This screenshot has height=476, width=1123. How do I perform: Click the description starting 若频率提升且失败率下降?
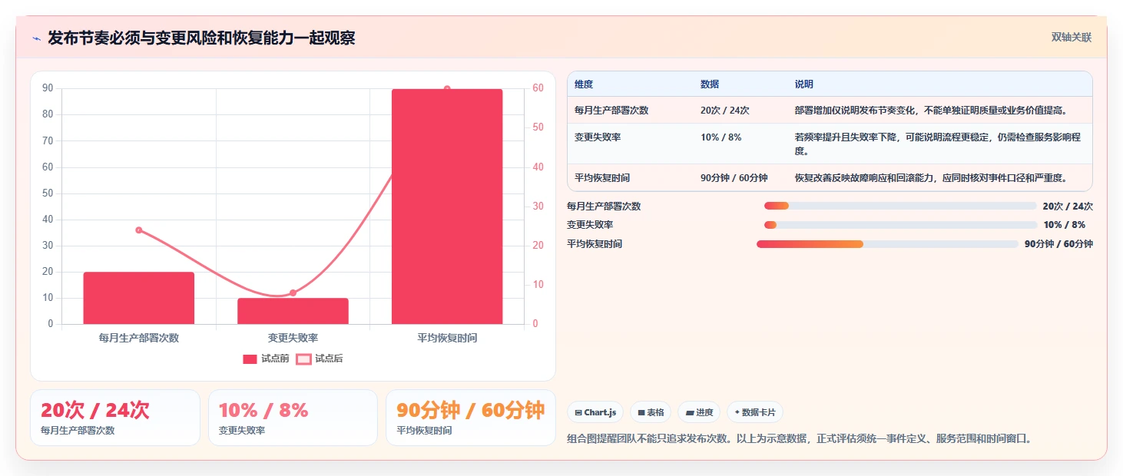(x=939, y=144)
